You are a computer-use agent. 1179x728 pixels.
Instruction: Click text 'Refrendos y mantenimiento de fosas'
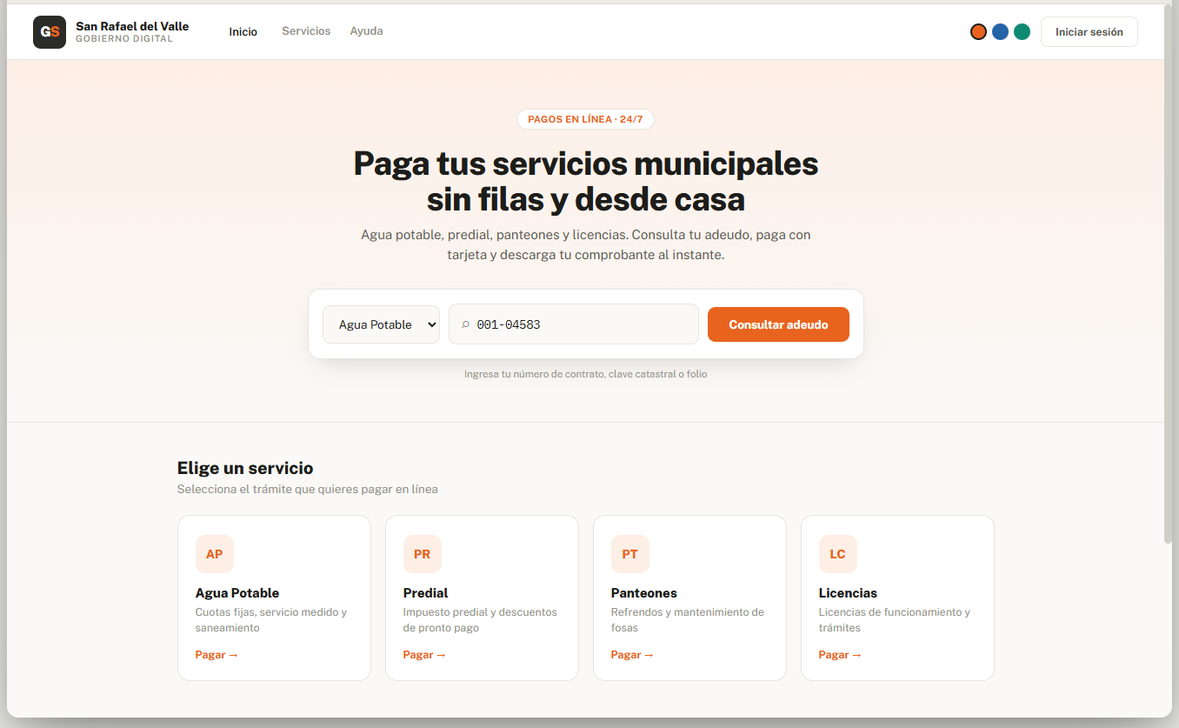(x=688, y=620)
